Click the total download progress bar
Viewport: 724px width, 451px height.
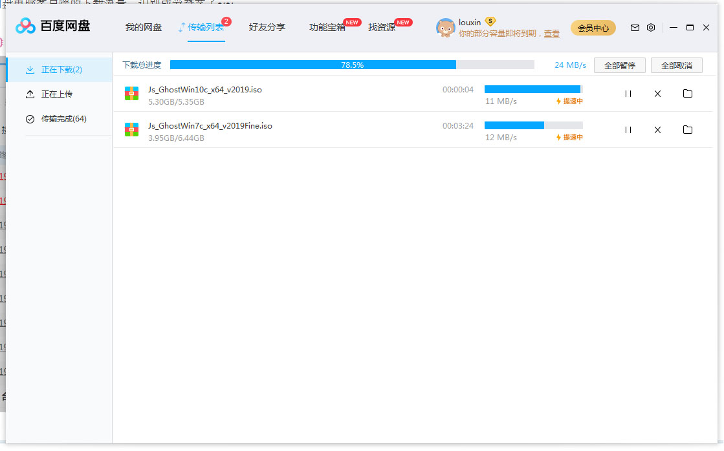352,65
